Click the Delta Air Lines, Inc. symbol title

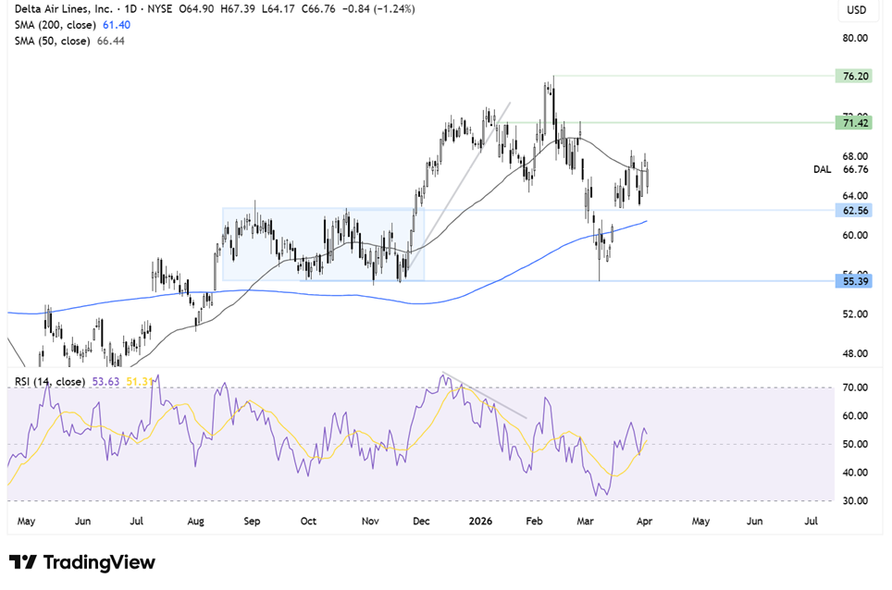click(x=64, y=9)
